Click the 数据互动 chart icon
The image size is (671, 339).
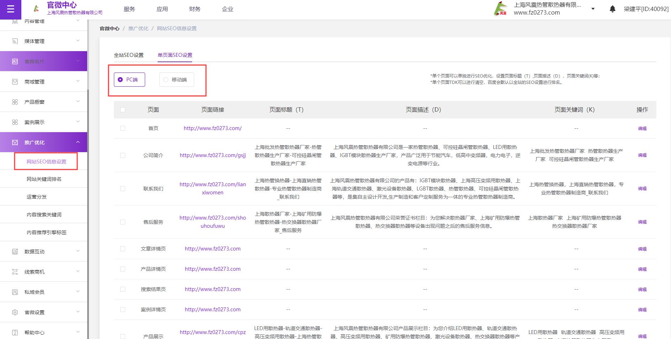(15, 252)
